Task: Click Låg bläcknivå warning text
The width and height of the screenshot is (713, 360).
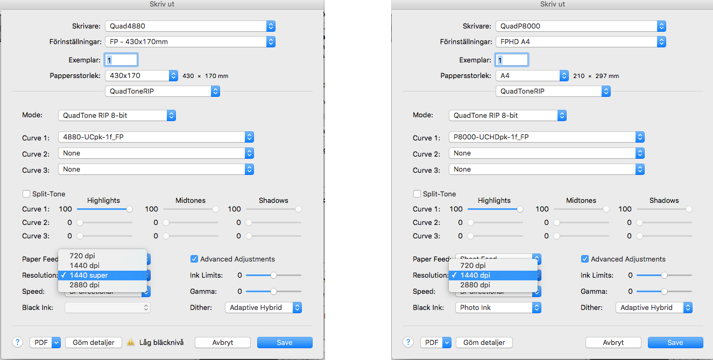Action: tap(161, 342)
